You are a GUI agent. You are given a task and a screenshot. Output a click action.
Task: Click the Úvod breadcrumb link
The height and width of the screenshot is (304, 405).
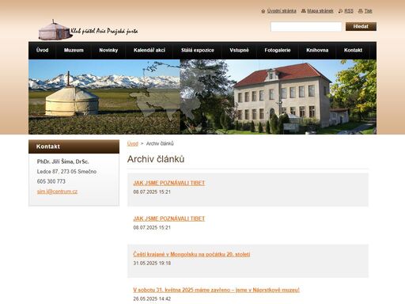coord(133,143)
